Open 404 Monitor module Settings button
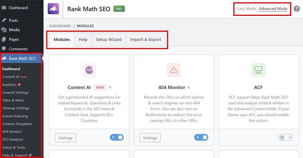The image size is (303, 158). (150, 138)
